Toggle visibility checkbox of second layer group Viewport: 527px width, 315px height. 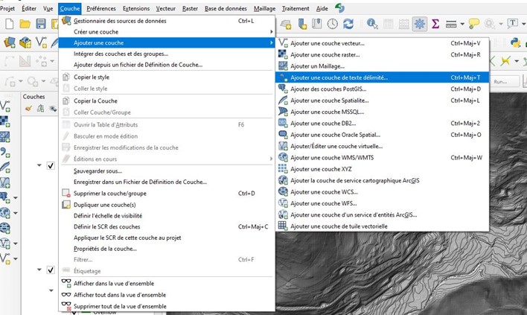[x=51, y=270]
